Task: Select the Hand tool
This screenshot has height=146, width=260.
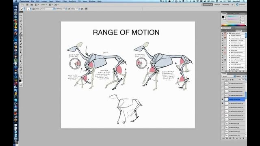Action: pos(21,73)
